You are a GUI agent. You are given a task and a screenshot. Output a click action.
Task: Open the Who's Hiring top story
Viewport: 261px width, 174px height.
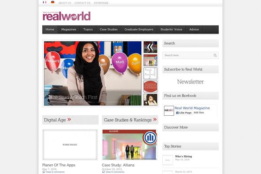(x=184, y=156)
